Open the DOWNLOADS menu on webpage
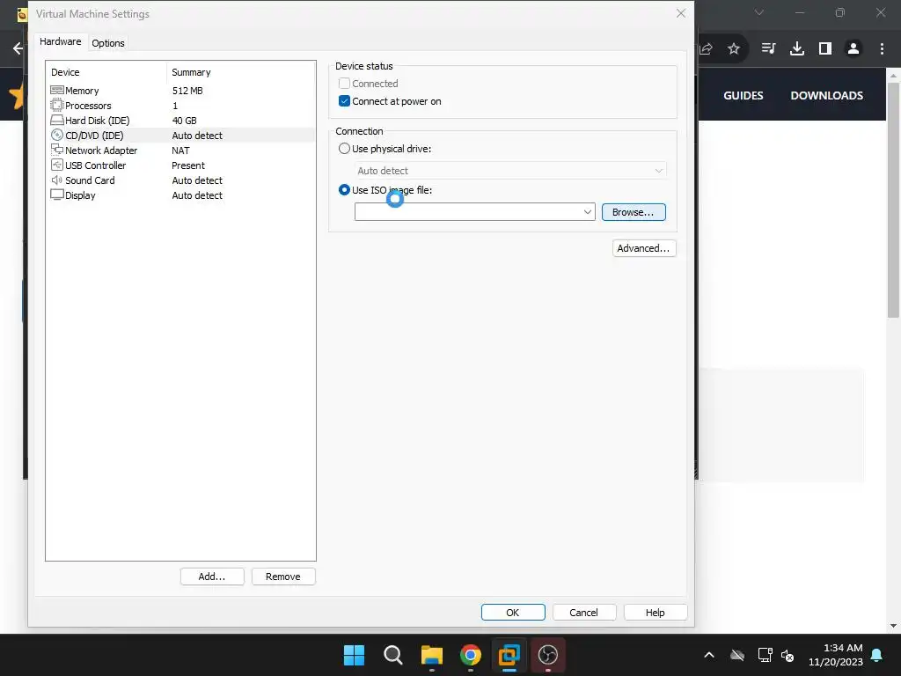Screen dimensions: 901x676 click(x=826, y=95)
